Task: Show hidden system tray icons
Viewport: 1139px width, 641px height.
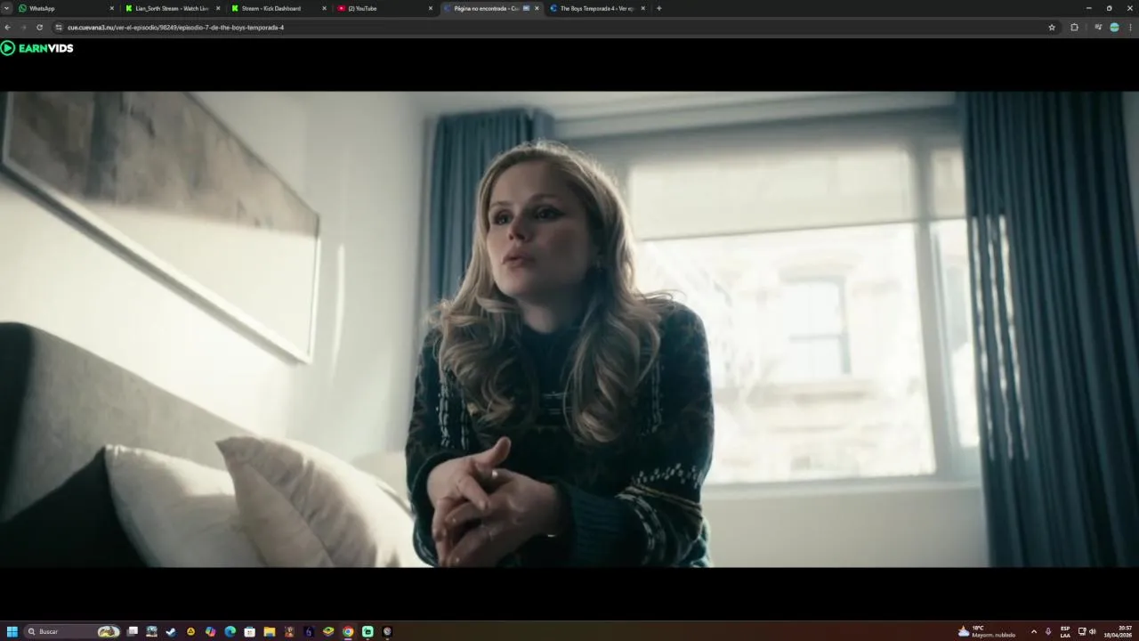Action: tap(1033, 631)
